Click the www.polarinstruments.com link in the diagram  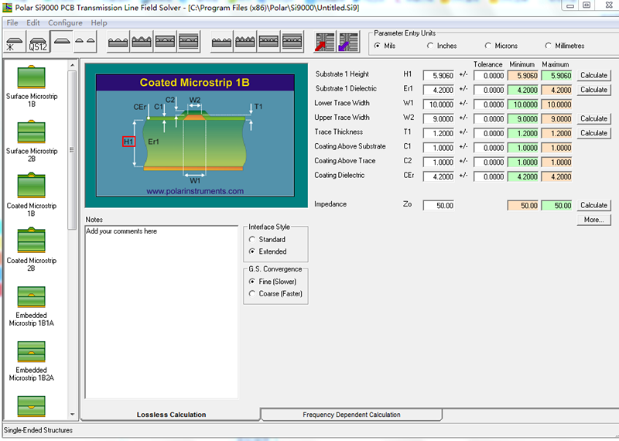tap(195, 191)
